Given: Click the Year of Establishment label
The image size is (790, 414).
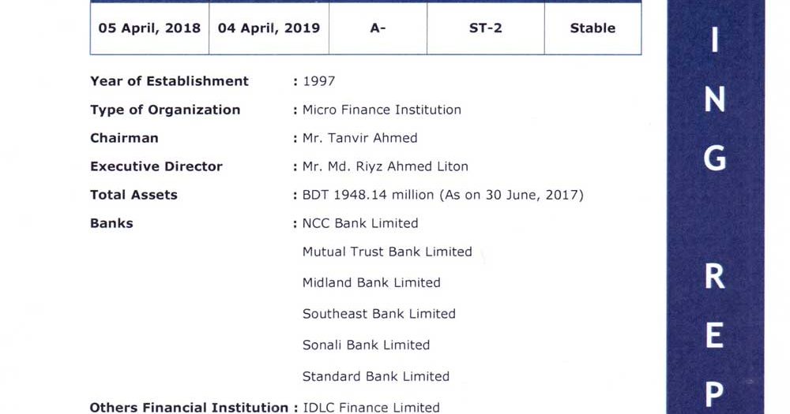Looking at the screenshot, I should coord(169,81).
